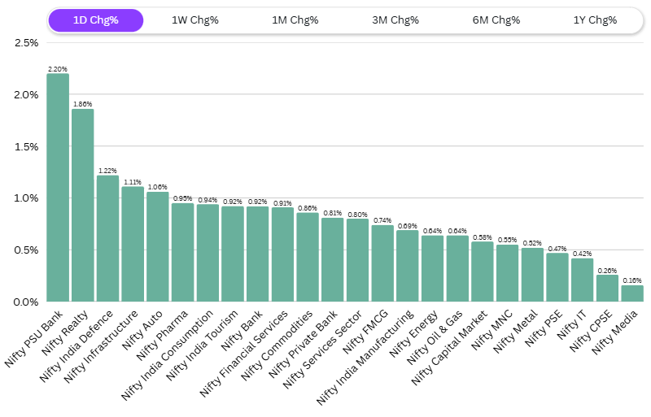Click the Nifty Services Sector bar

357,260
